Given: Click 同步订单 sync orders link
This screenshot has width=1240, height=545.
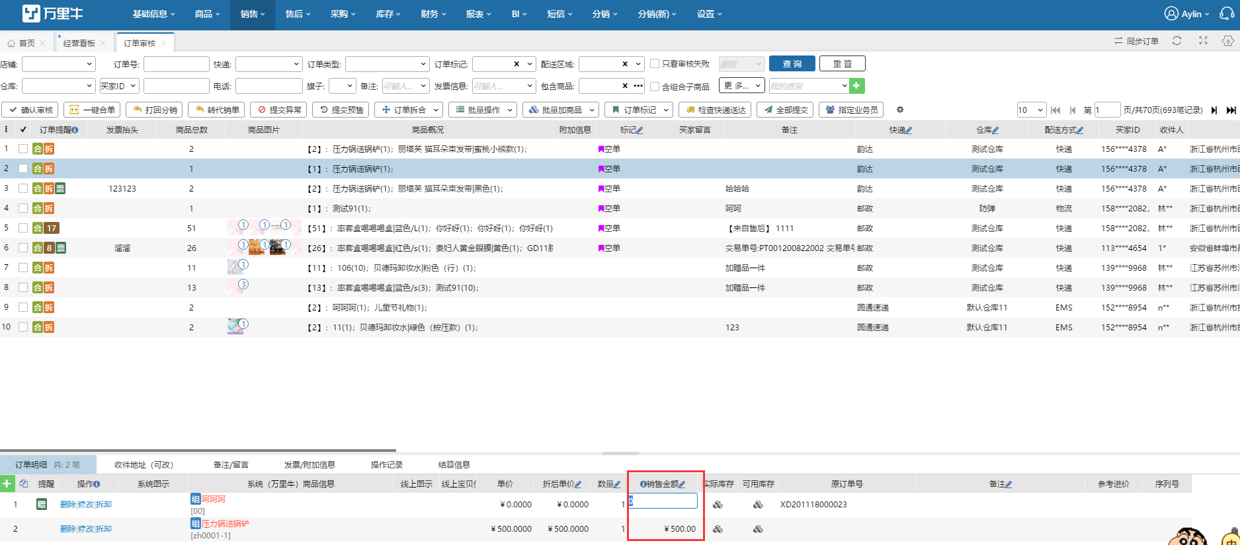Looking at the screenshot, I should click(x=1137, y=41).
